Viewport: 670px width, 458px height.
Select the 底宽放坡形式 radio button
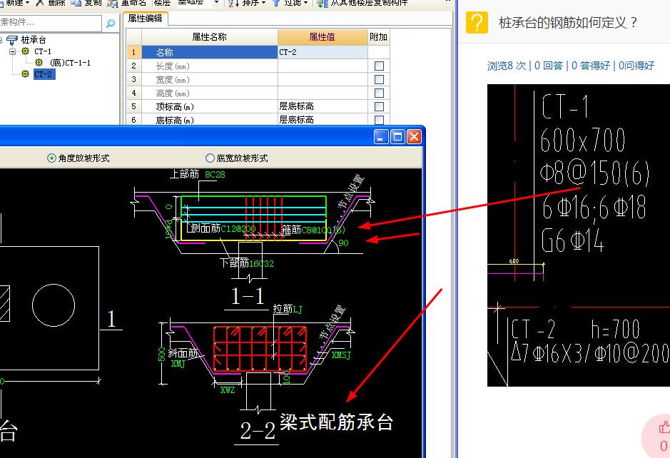[210, 158]
